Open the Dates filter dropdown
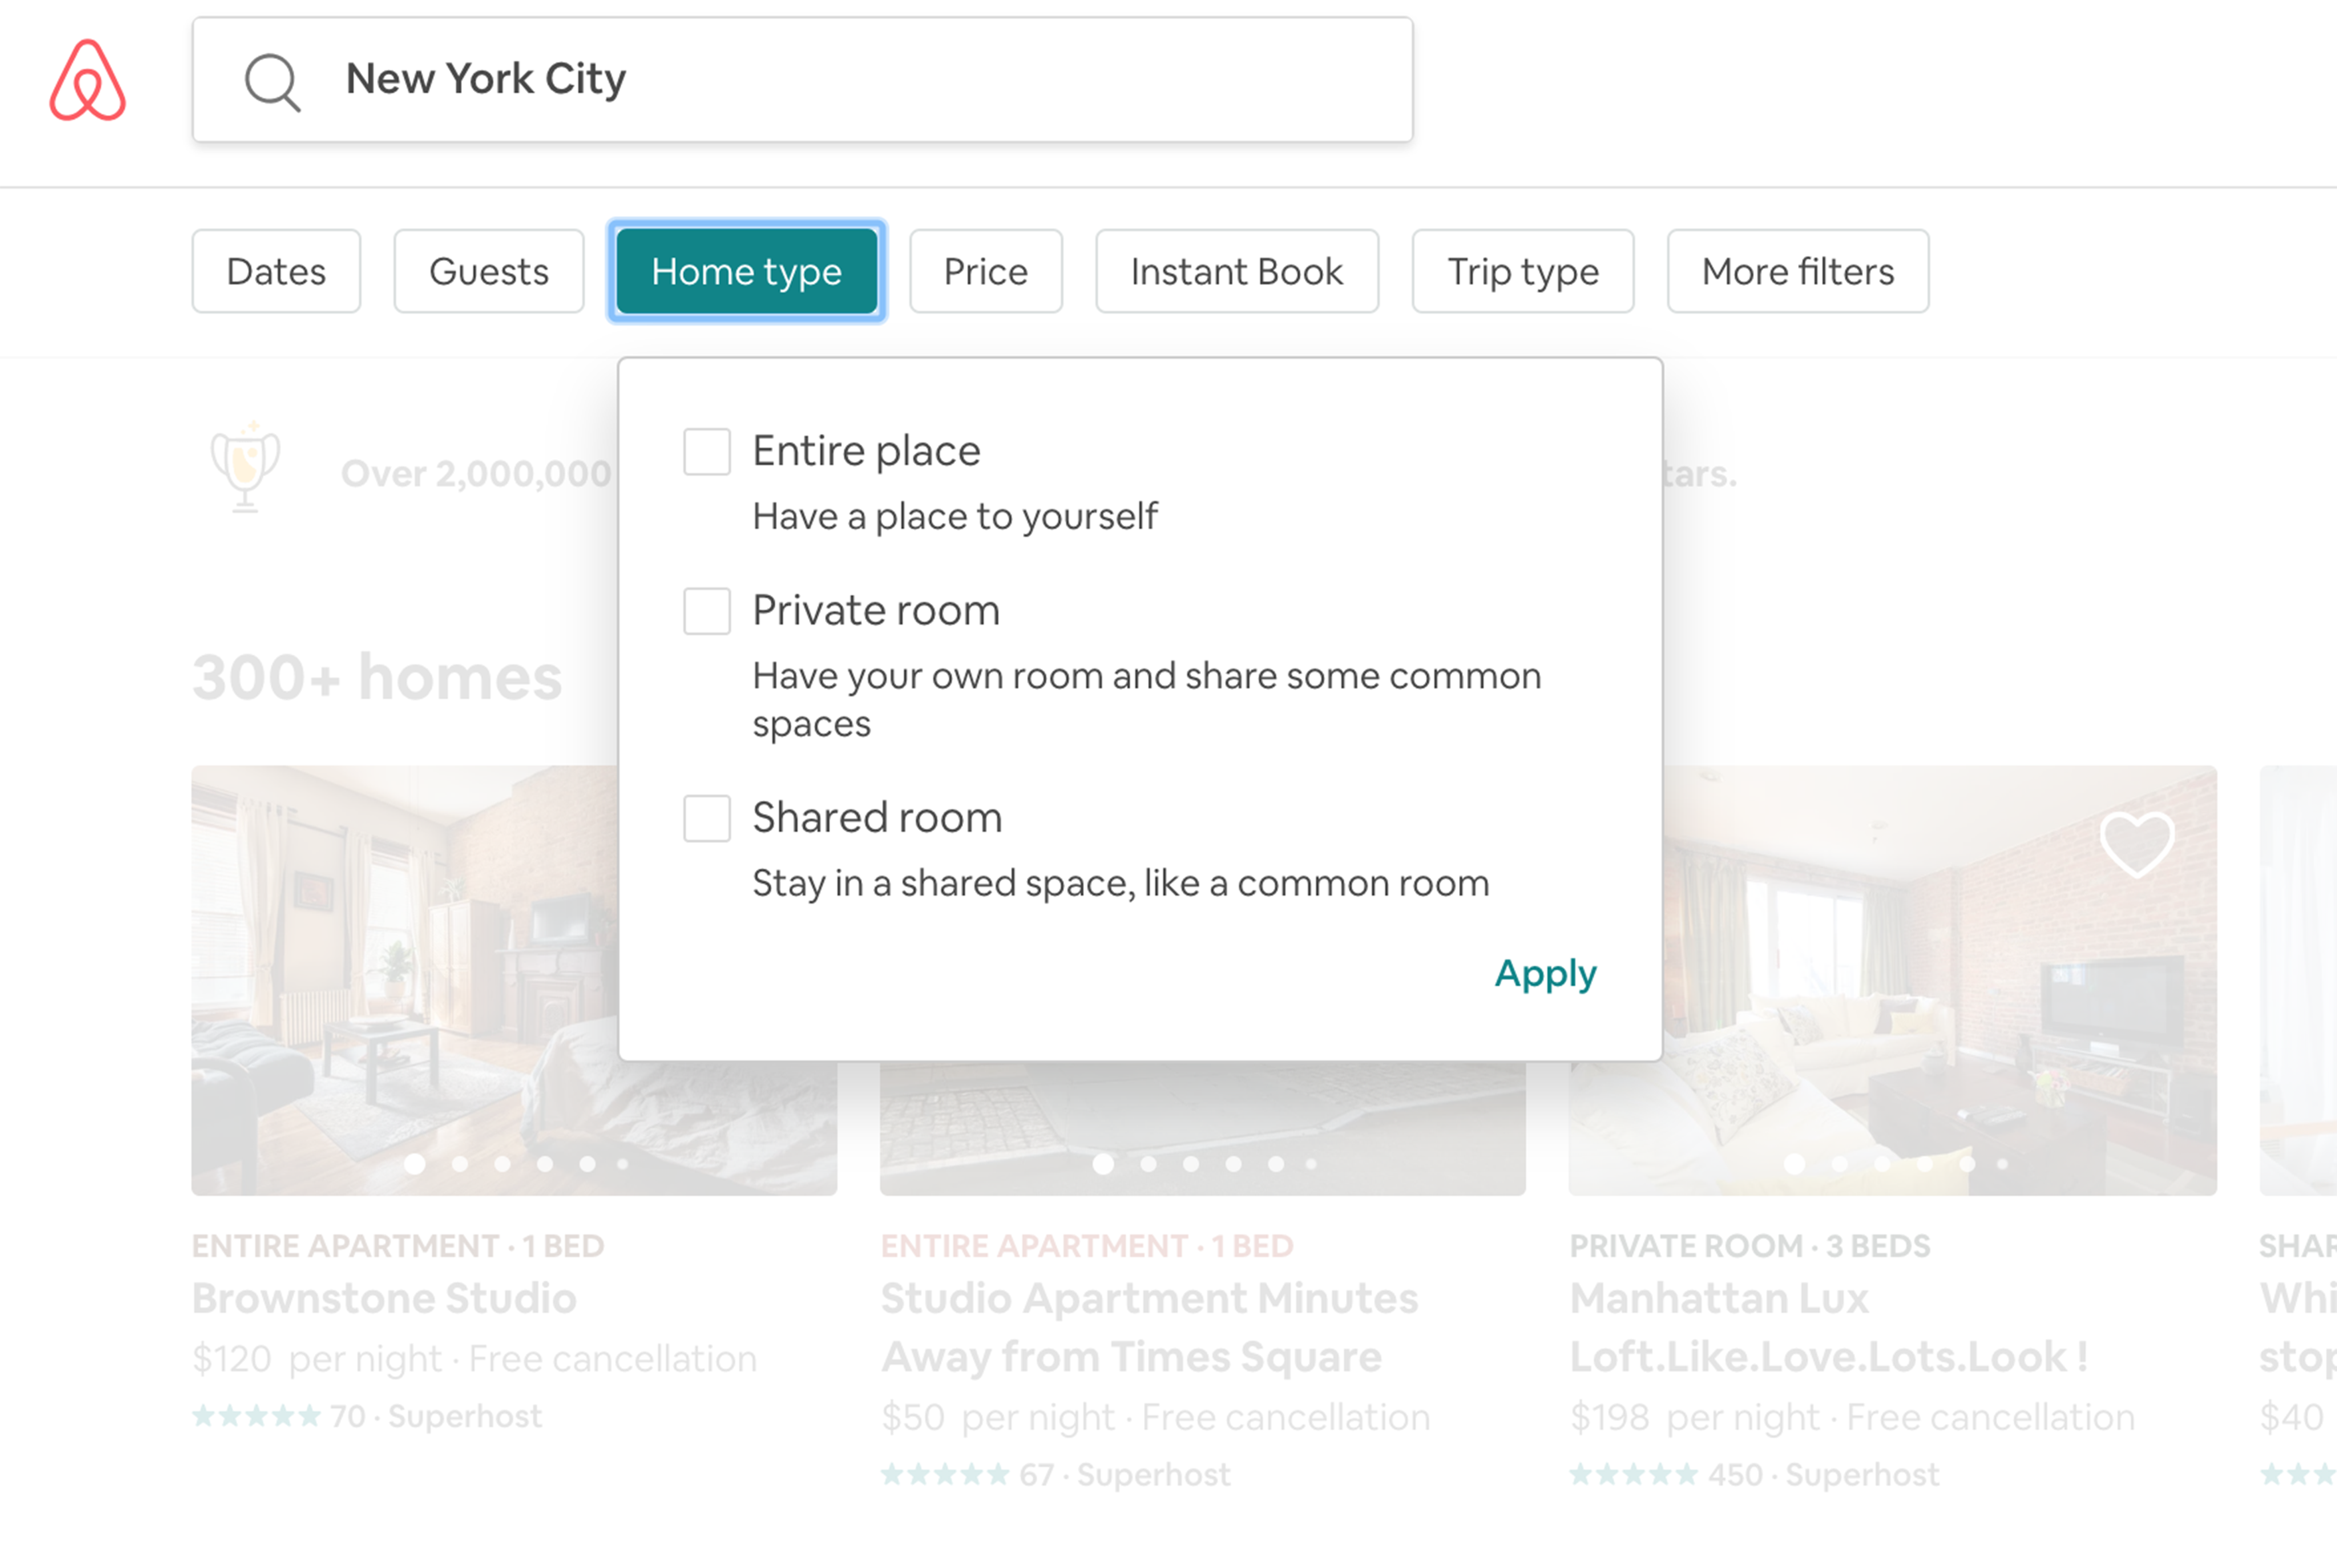Viewport: 2337px width, 1568px height. point(276,271)
